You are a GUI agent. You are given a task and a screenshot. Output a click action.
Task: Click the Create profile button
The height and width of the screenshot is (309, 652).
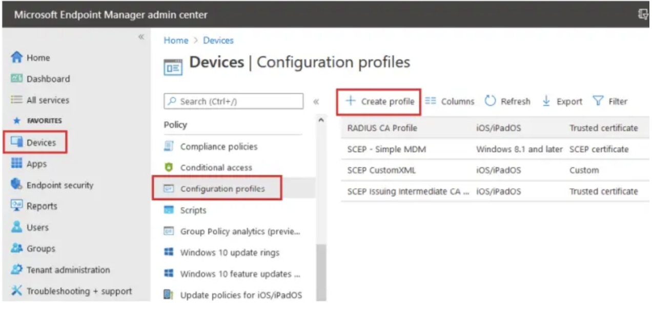coord(379,101)
